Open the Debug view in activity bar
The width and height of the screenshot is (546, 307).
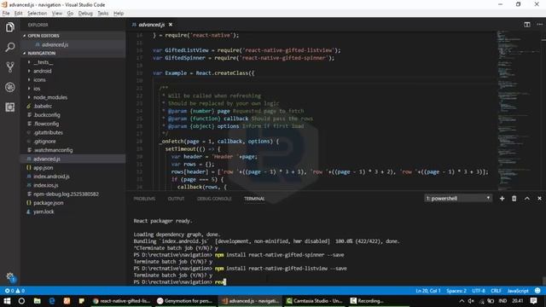9,87
